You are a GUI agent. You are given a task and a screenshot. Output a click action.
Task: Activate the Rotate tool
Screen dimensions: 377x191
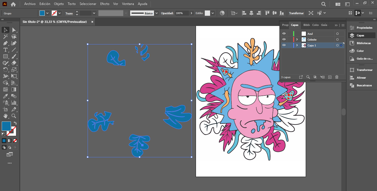6,70
